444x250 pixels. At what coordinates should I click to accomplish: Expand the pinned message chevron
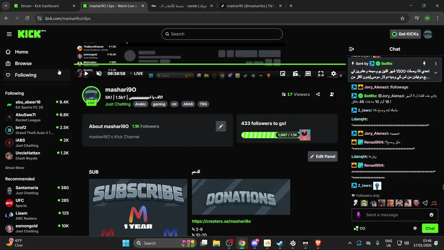point(436,73)
